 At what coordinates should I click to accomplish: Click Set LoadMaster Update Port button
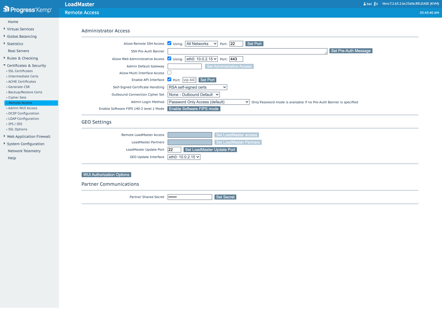[210, 150]
